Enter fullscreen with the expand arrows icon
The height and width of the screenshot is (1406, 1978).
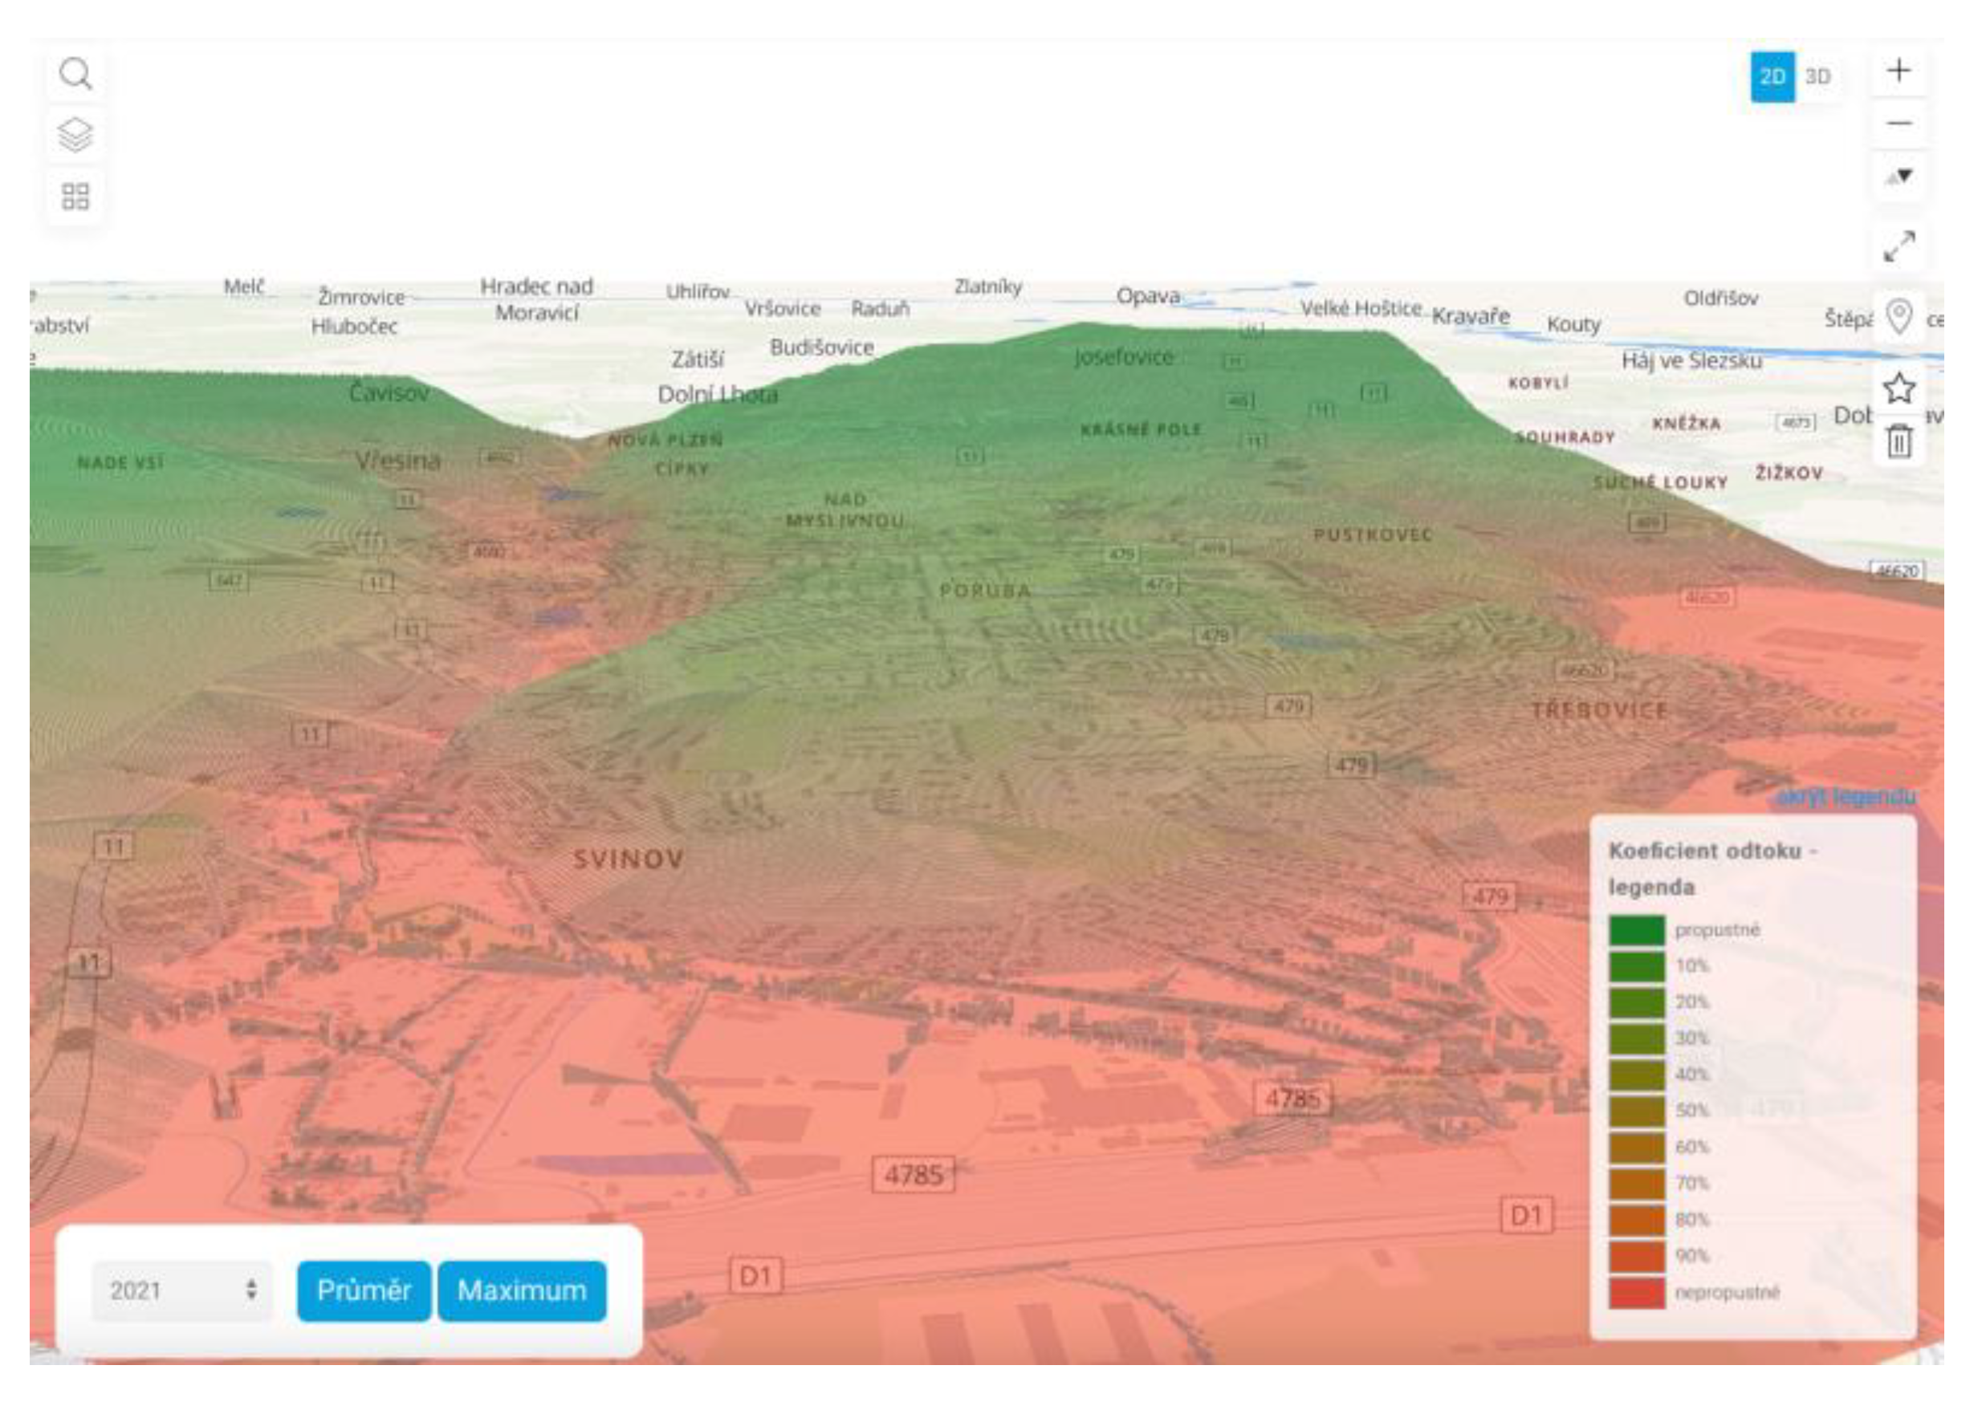click(1899, 246)
